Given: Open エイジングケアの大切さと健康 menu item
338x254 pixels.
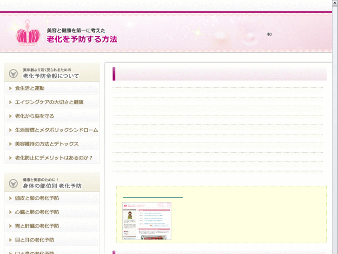Looking at the screenshot, I should point(52,102).
